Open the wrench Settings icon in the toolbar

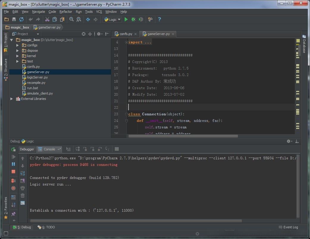pos(150,19)
